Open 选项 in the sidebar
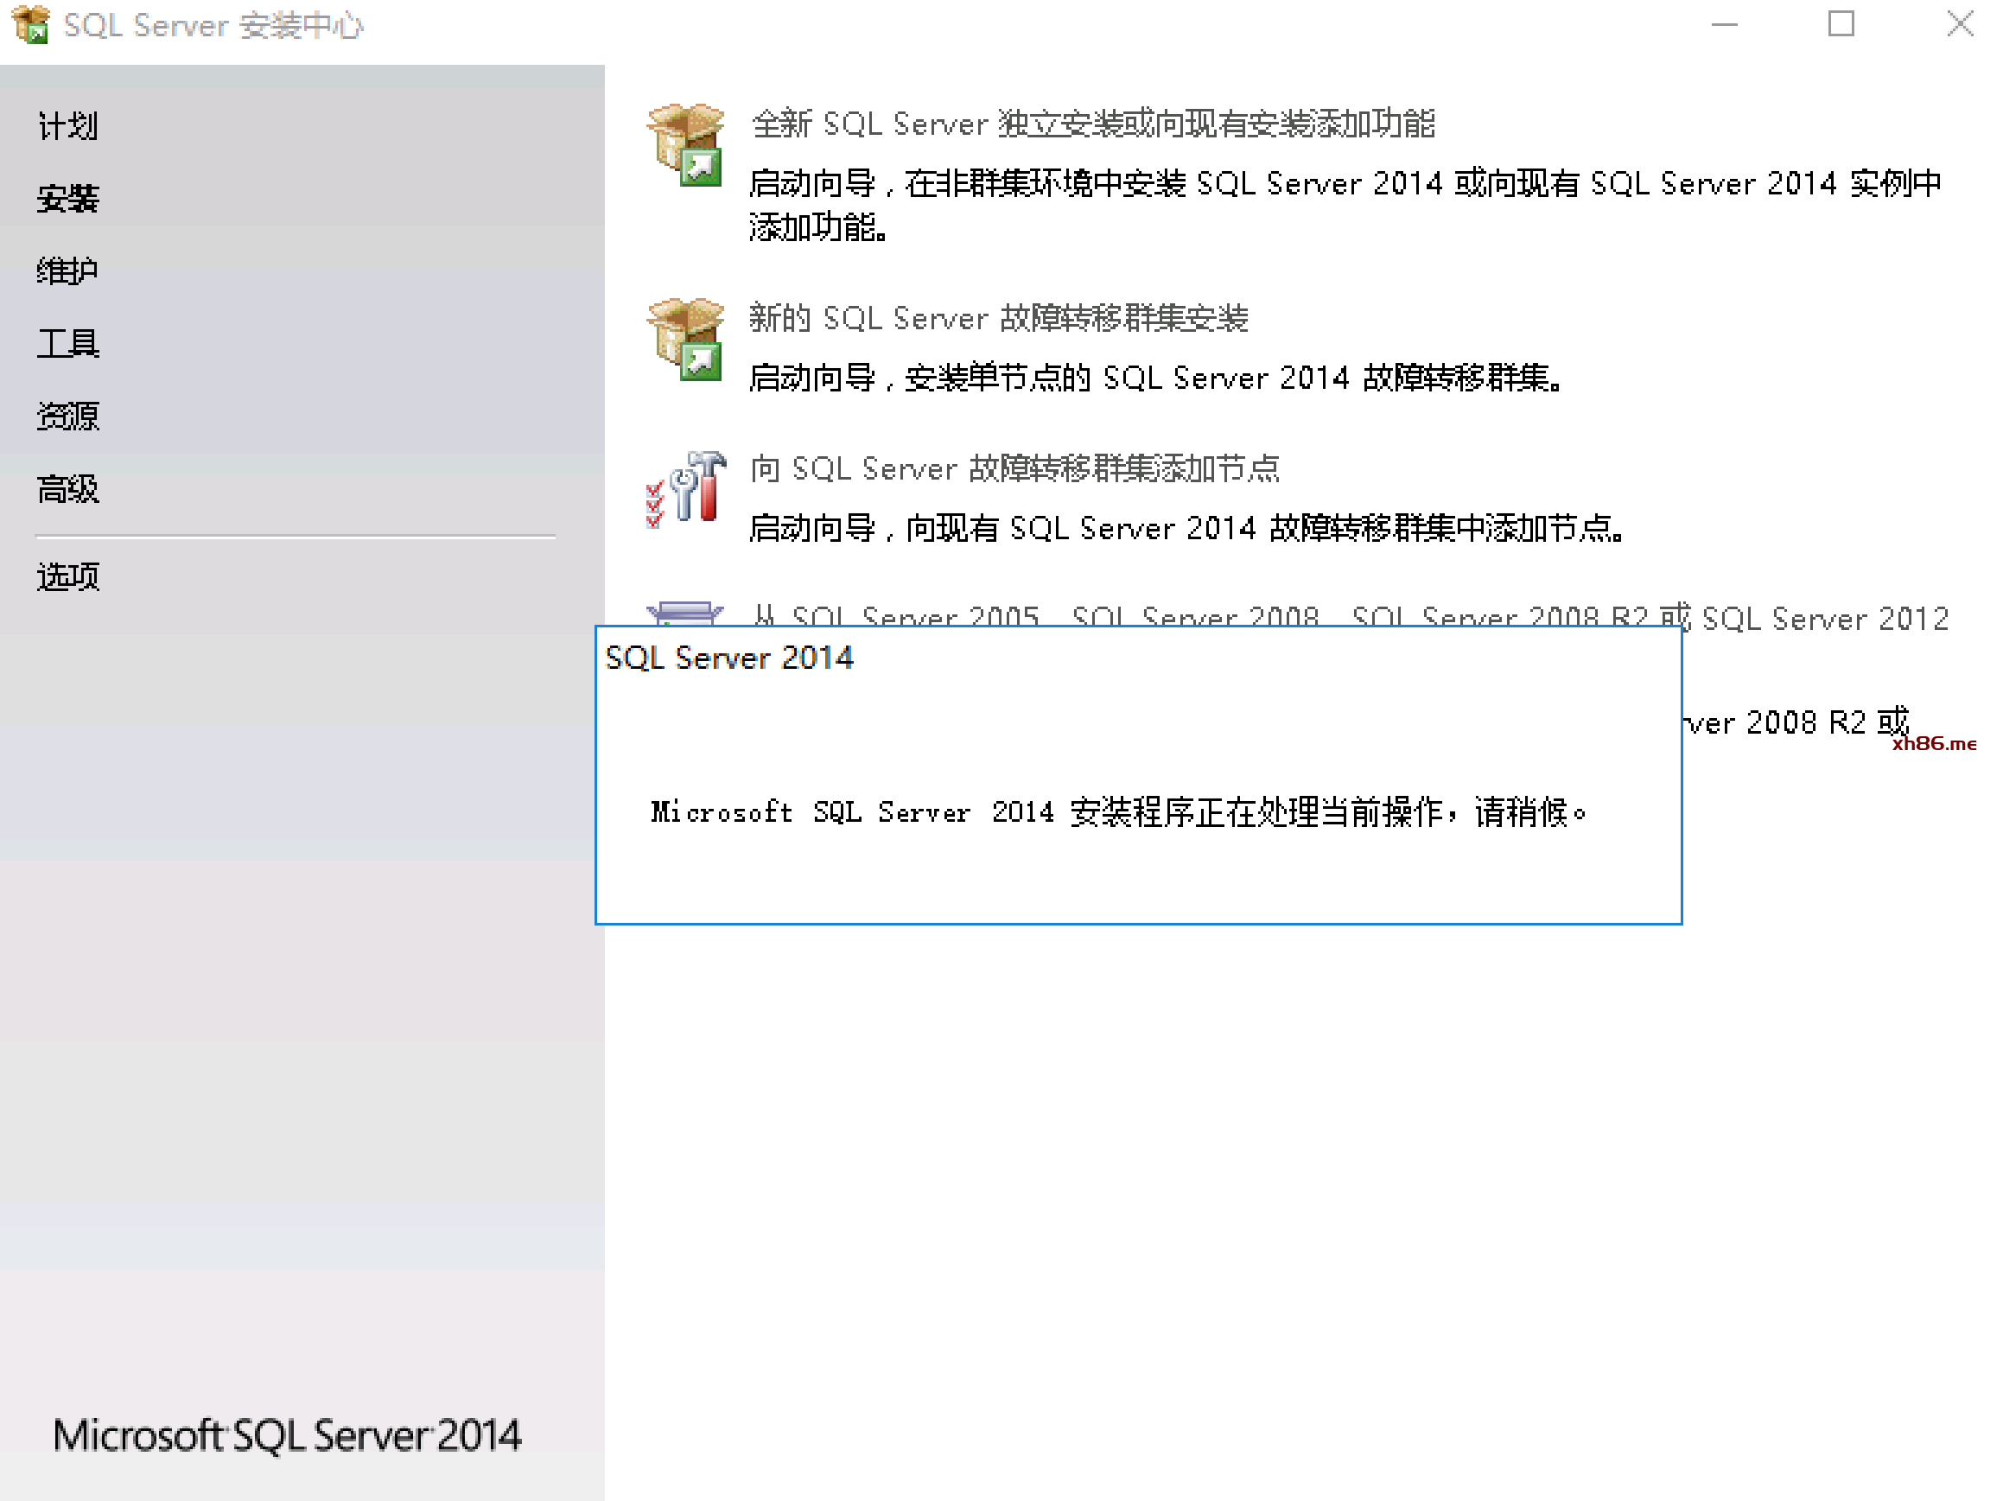The height and width of the screenshot is (1501, 2003). [68, 576]
